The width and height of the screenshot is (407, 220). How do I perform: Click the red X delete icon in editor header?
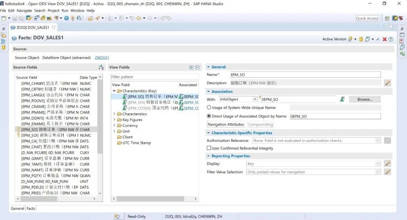[x=385, y=39]
